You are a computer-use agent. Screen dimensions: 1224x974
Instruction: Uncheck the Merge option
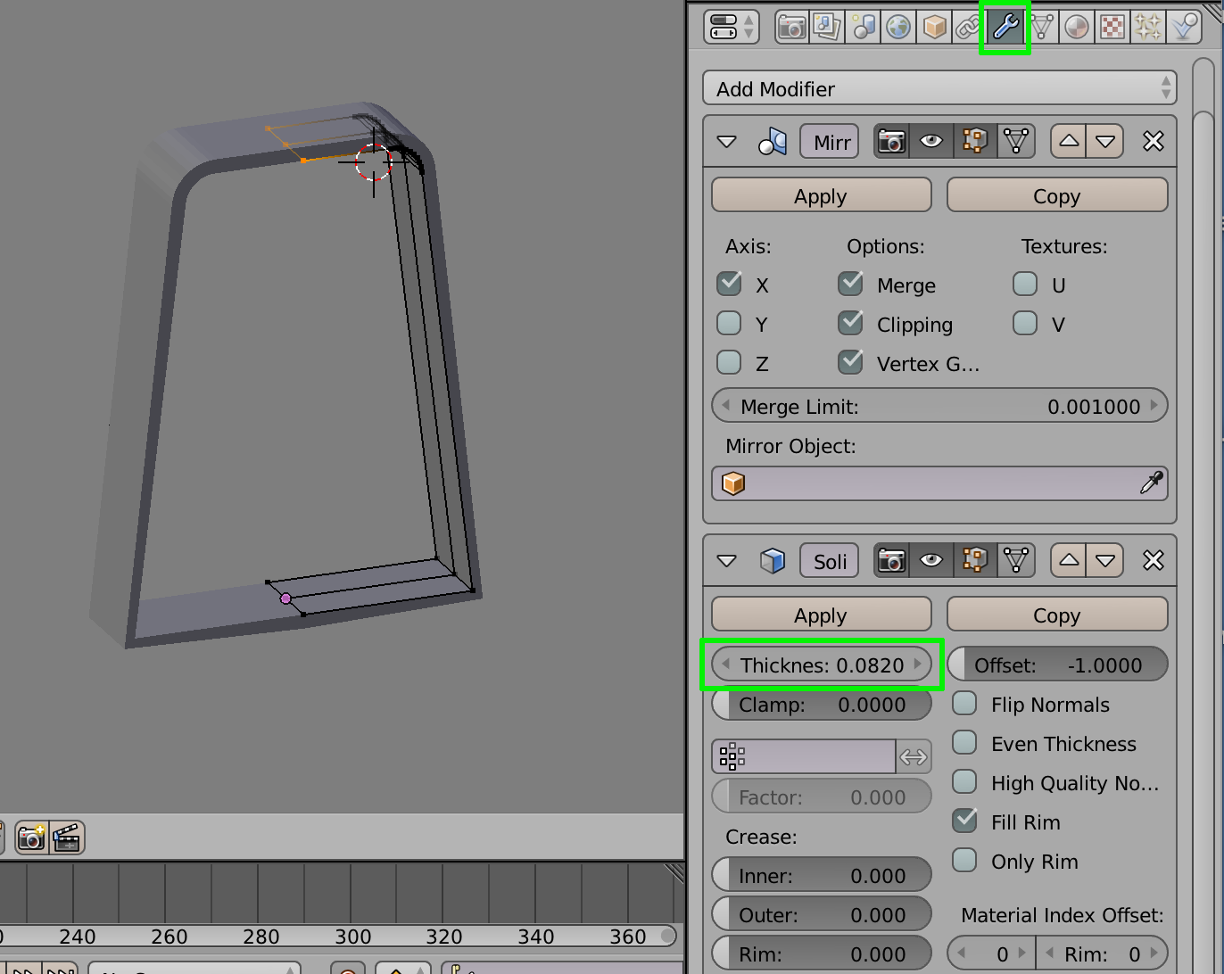click(x=850, y=284)
